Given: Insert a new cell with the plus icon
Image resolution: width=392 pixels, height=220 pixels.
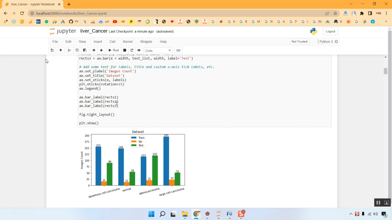Looking at the screenshot, I should click(60, 50).
